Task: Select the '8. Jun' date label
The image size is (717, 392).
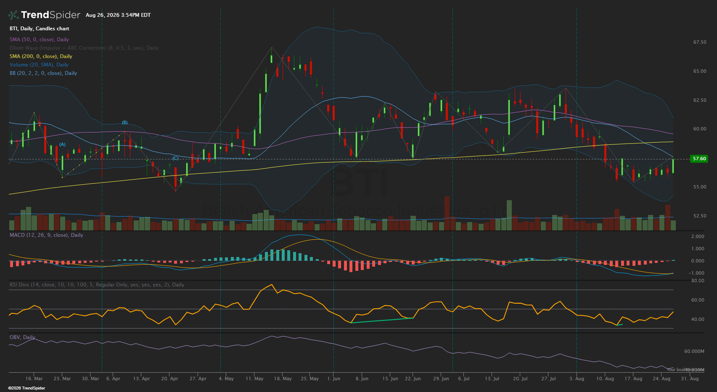Action: [x=362, y=379]
